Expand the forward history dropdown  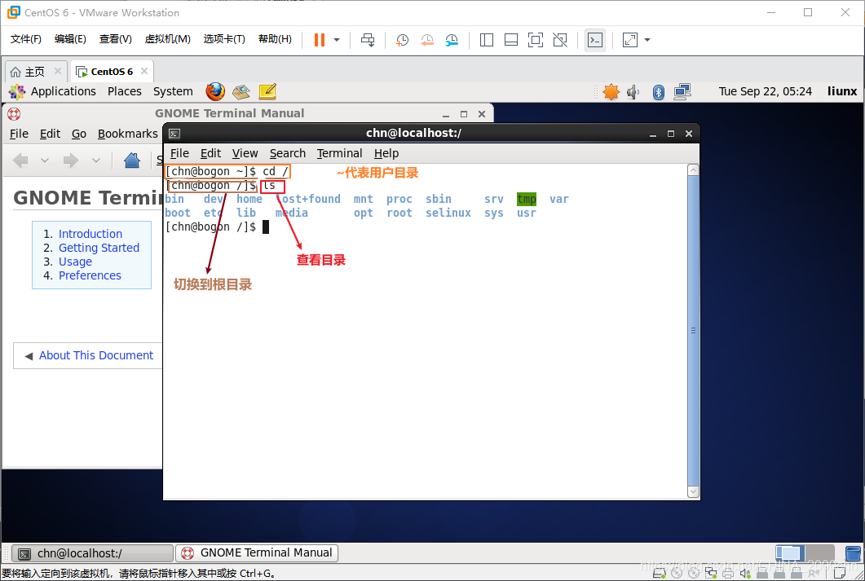(x=96, y=161)
